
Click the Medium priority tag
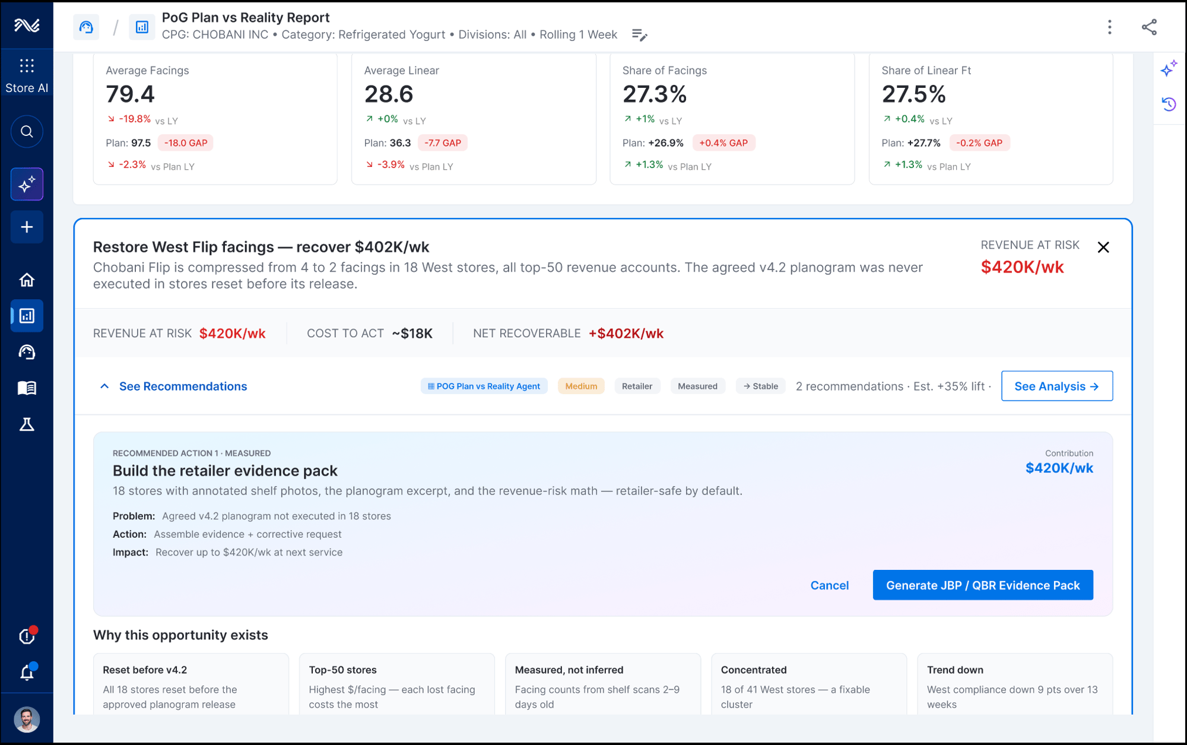[x=581, y=386]
